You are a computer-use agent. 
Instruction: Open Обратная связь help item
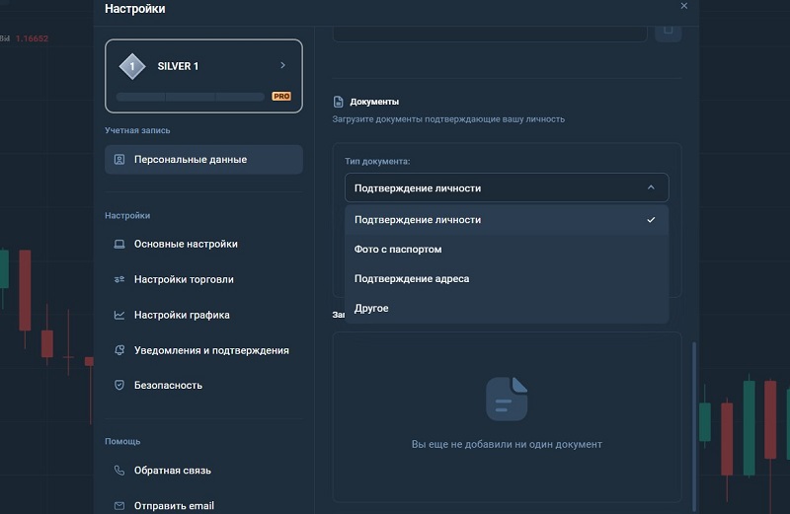click(x=203, y=471)
